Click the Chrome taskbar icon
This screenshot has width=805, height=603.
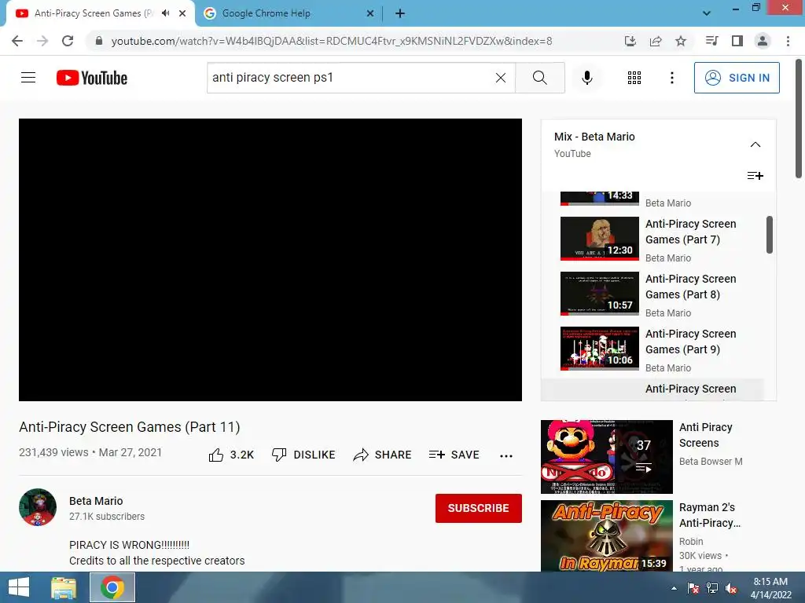click(112, 587)
